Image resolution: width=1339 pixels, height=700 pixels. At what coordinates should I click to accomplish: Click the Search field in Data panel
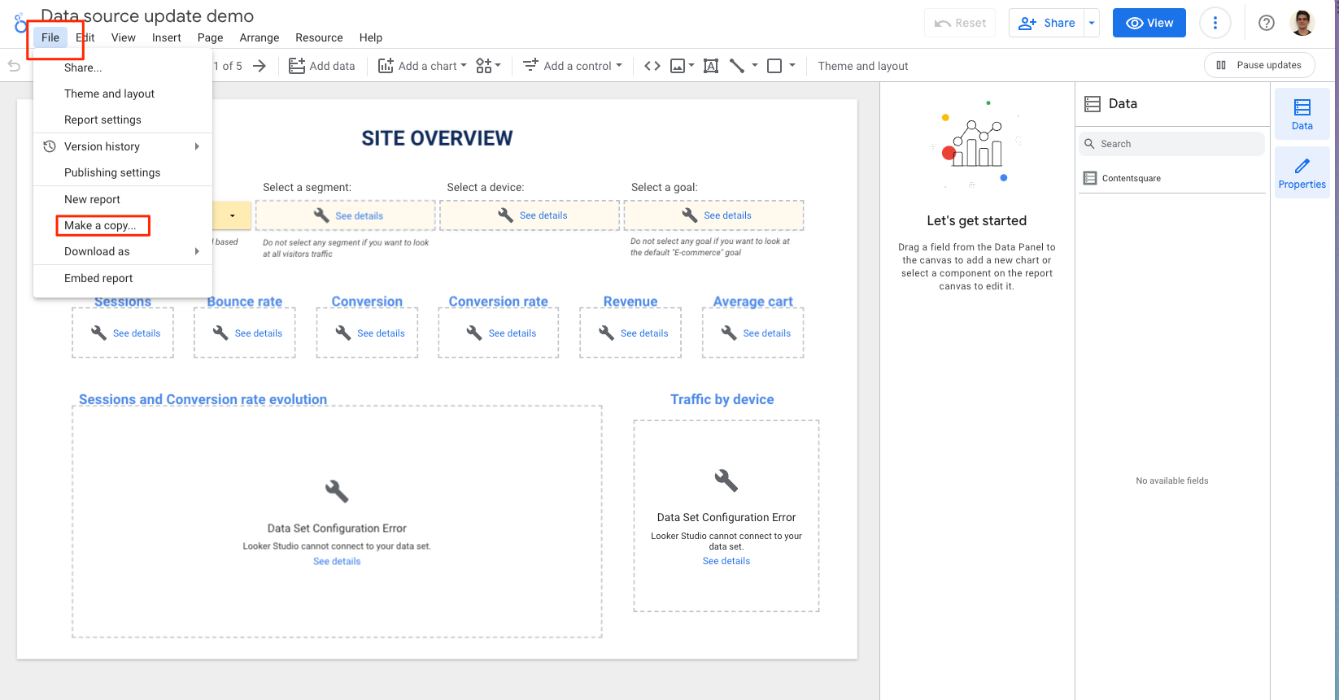(1171, 144)
